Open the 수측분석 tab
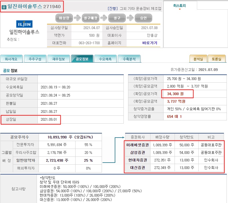228x203 pixels. pos(129,59)
